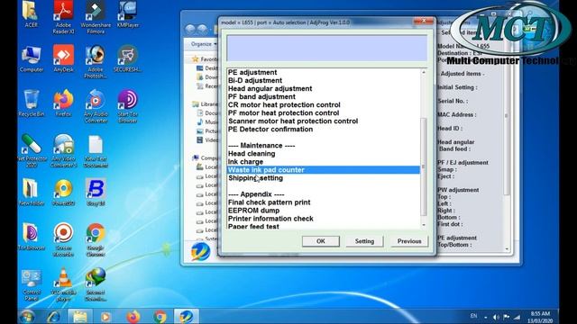
Task: Click OK in the AdjProg dialog
Action: tap(321, 241)
